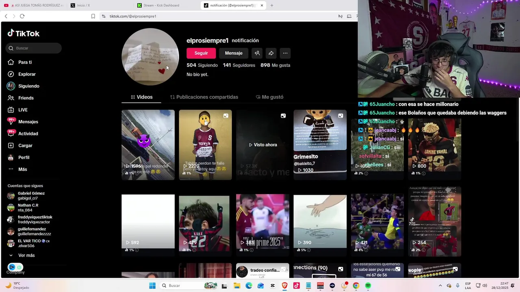
Task: Click the elprosiempre1 profile picture
Action: click(x=150, y=57)
